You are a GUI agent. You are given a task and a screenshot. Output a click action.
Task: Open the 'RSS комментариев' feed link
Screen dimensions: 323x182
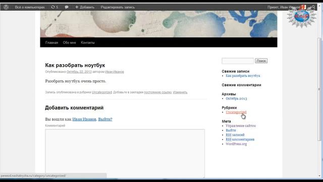tap(240, 140)
